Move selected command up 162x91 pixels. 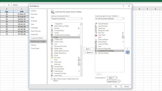coord(127,49)
